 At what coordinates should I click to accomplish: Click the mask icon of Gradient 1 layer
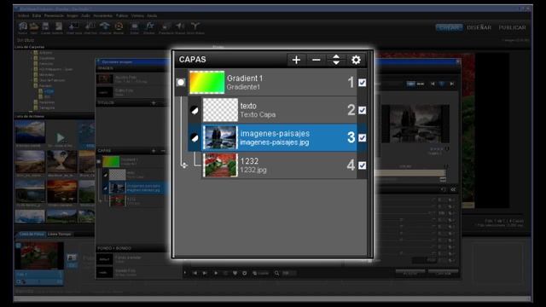(x=180, y=83)
